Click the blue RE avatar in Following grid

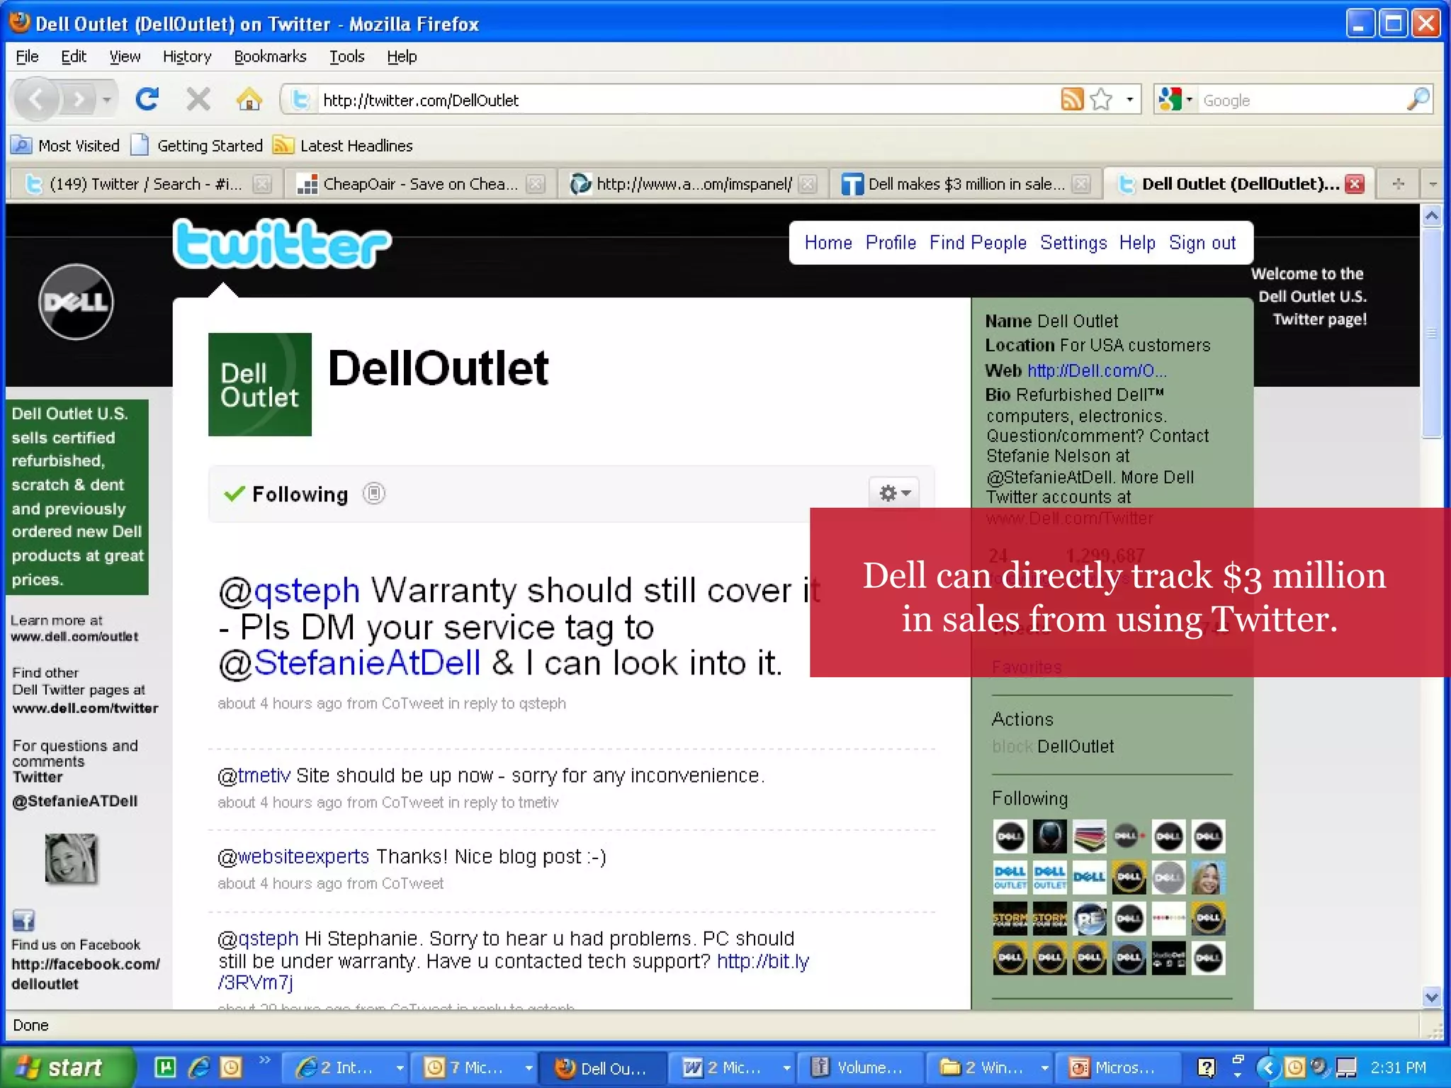coord(1089,919)
